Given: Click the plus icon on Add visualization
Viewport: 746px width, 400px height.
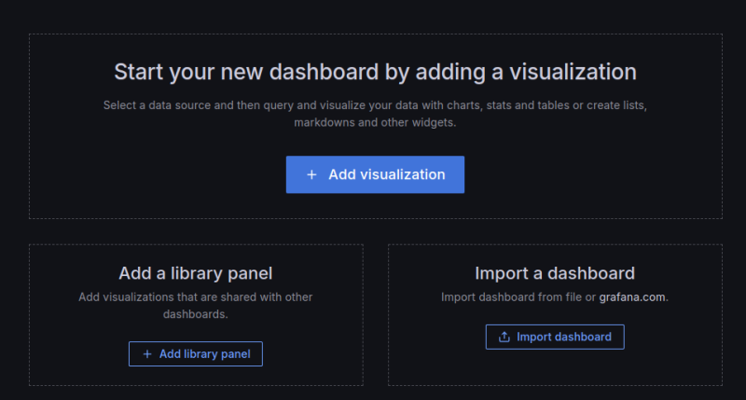Looking at the screenshot, I should point(311,174).
